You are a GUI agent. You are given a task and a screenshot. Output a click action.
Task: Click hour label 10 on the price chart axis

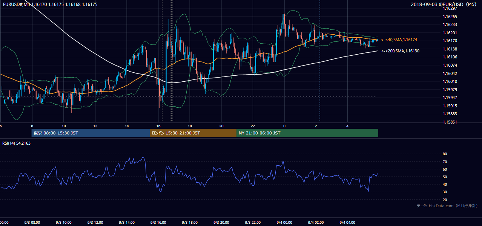[x=64, y=126]
